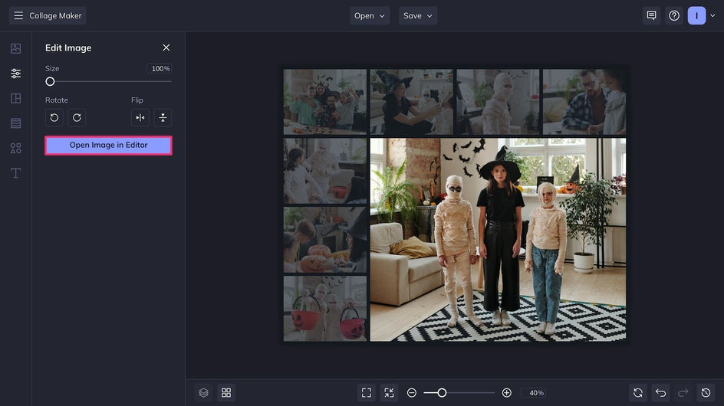Flip image vertically
The height and width of the screenshot is (406, 724).
[x=163, y=117]
